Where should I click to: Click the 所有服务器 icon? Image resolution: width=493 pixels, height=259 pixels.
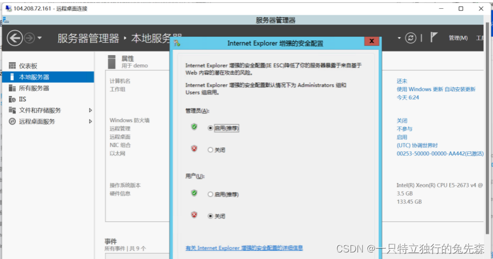click(x=12, y=88)
